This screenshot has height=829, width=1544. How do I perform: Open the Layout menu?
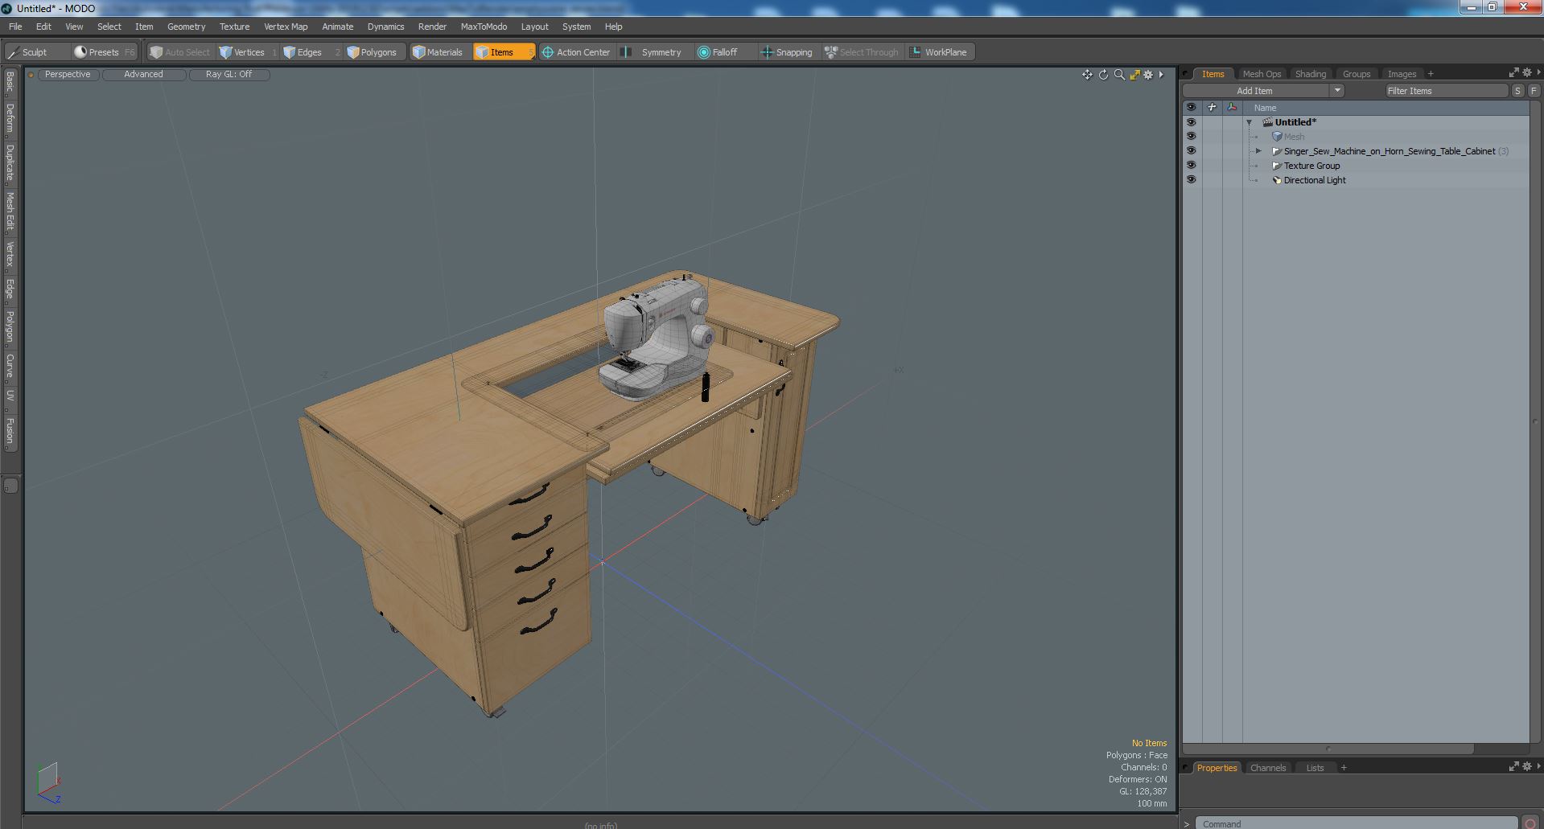pos(534,27)
